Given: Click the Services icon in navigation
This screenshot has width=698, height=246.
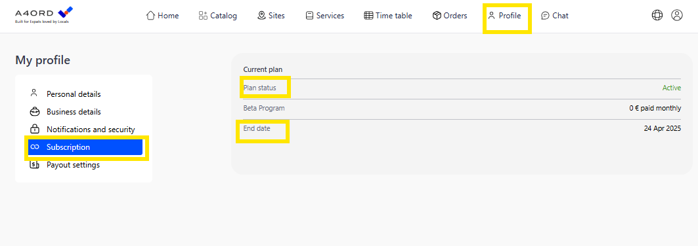Looking at the screenshot, I should click(x=309, y=16).
